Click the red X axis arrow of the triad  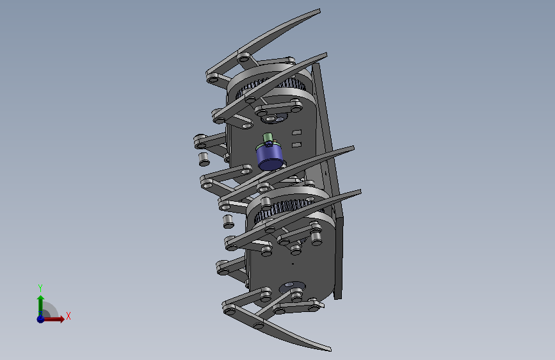(54, 319)
